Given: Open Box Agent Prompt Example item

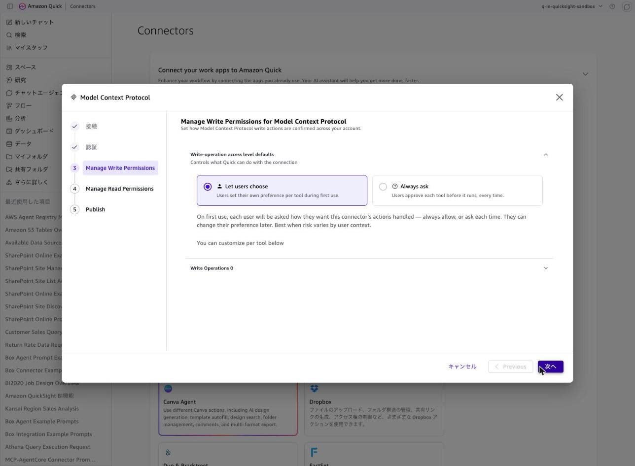Looking at the screenshot, I should coord(34,358).
